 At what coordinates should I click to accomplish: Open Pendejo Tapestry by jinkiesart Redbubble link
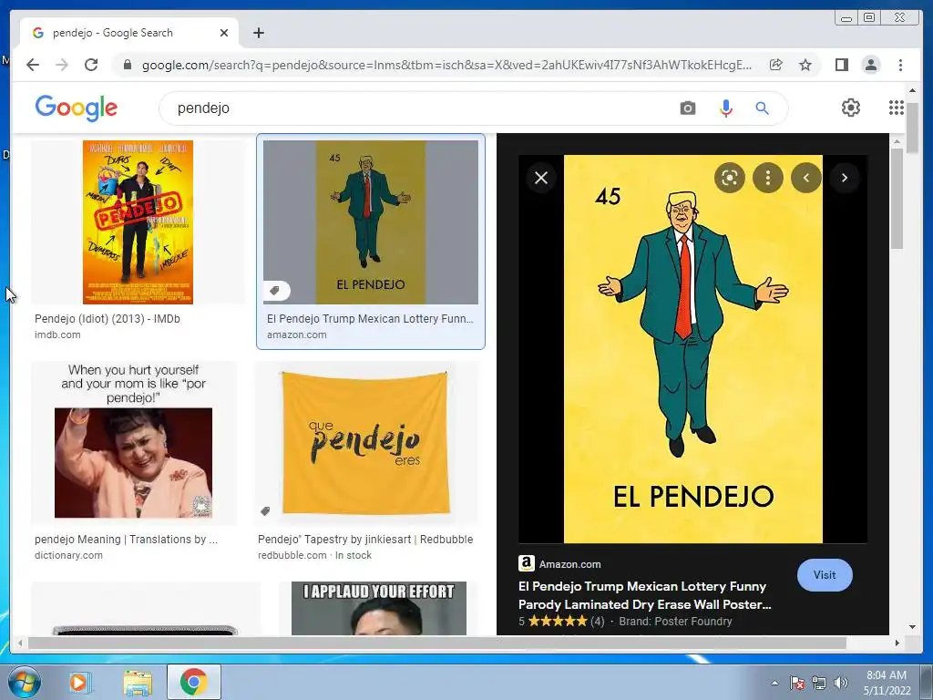point(365,540)
